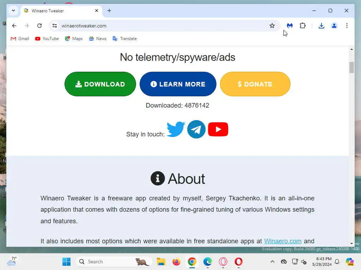Open the Extensions puzzle-piece menu
Screen dimensions: 361x270
click(x=302, y=26)
